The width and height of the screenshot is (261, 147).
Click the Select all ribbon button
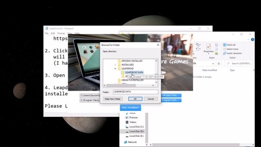pyautogui.click(x=229, y=45)
